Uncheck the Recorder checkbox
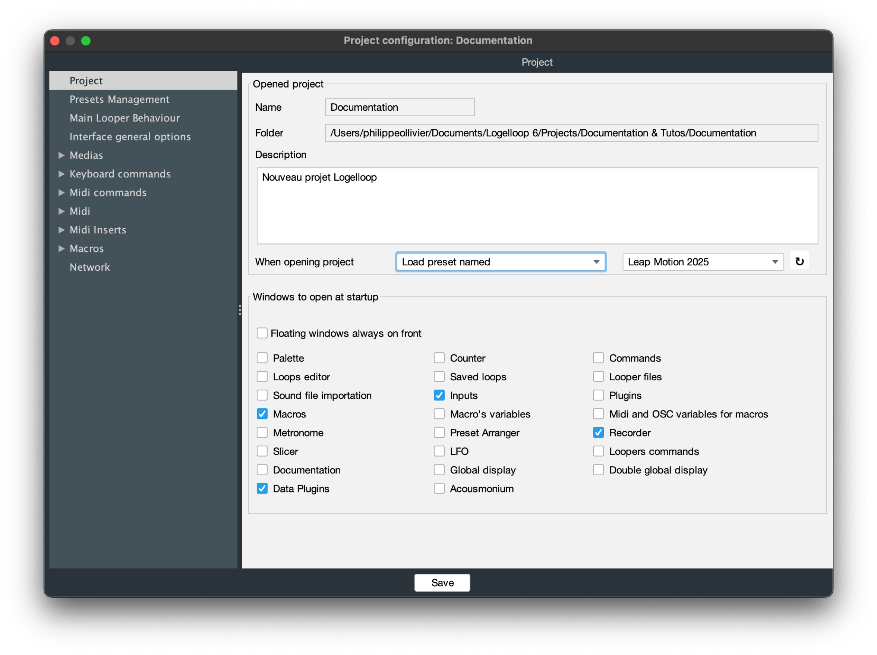877x655 pixels. tap(598, 432)
